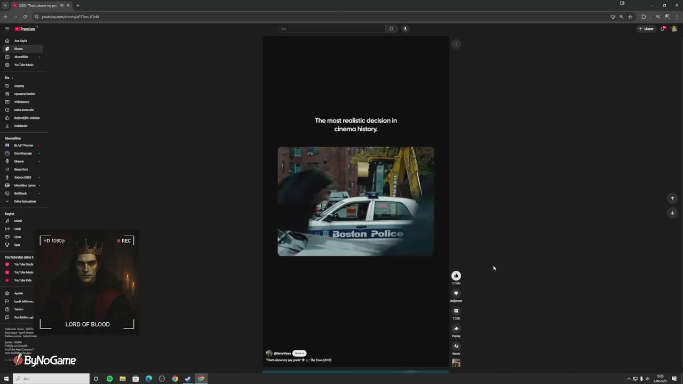Screen dimensions: 683x384
Task: Expand the Siz section chevron
Action: [12, 78]
